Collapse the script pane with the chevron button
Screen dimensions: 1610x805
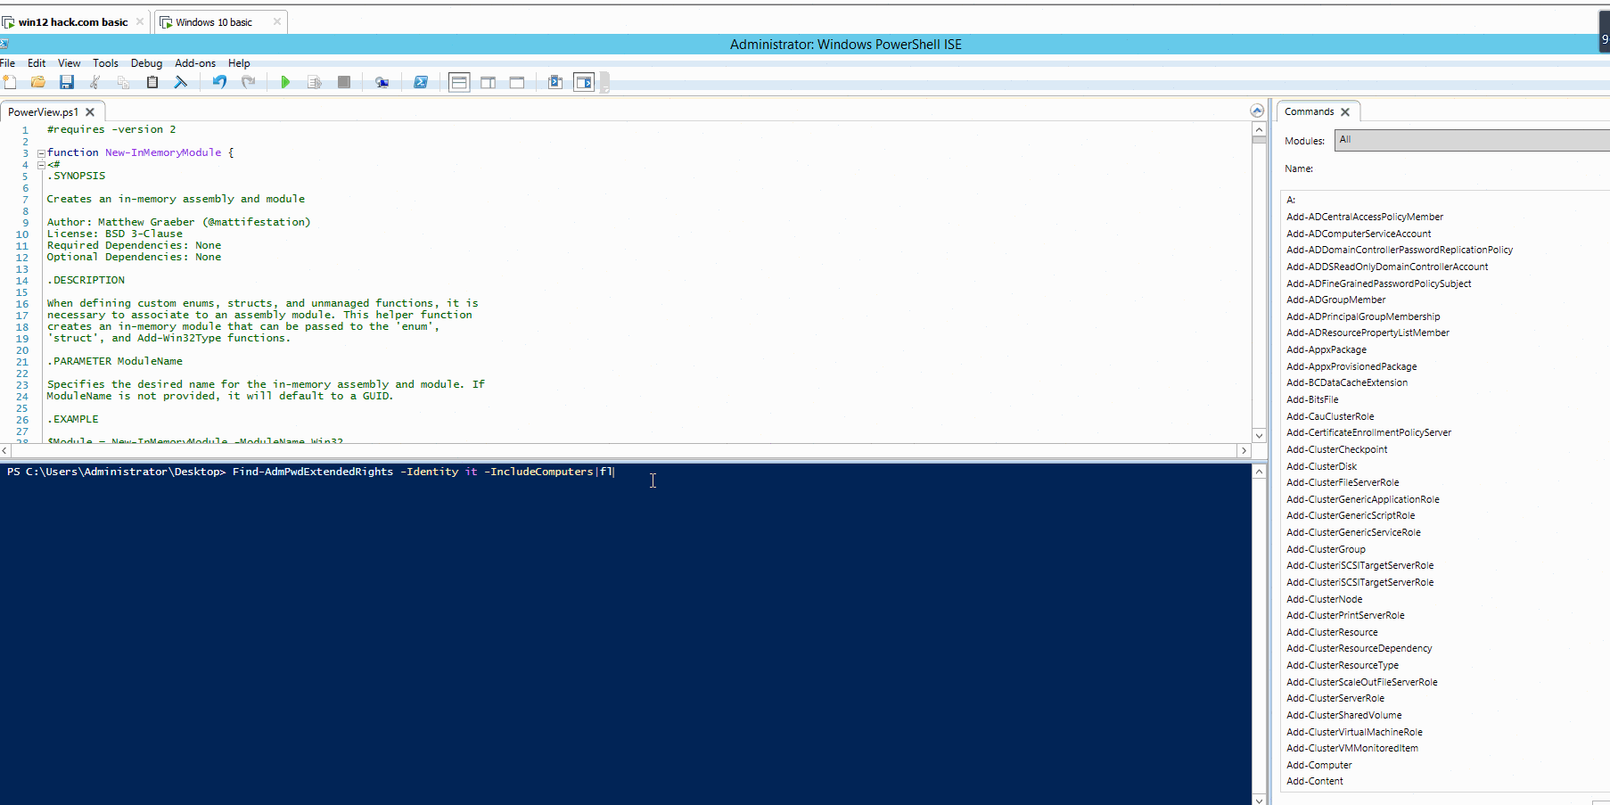coord(1257,111)
